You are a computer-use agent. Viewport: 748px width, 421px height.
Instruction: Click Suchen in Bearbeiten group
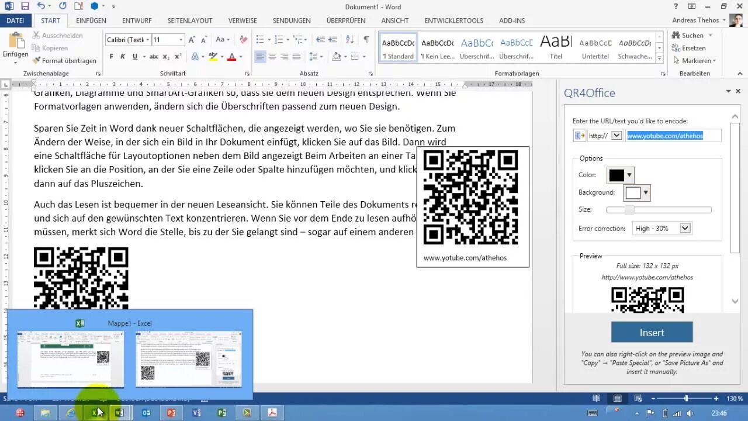[x=691, y=35]
